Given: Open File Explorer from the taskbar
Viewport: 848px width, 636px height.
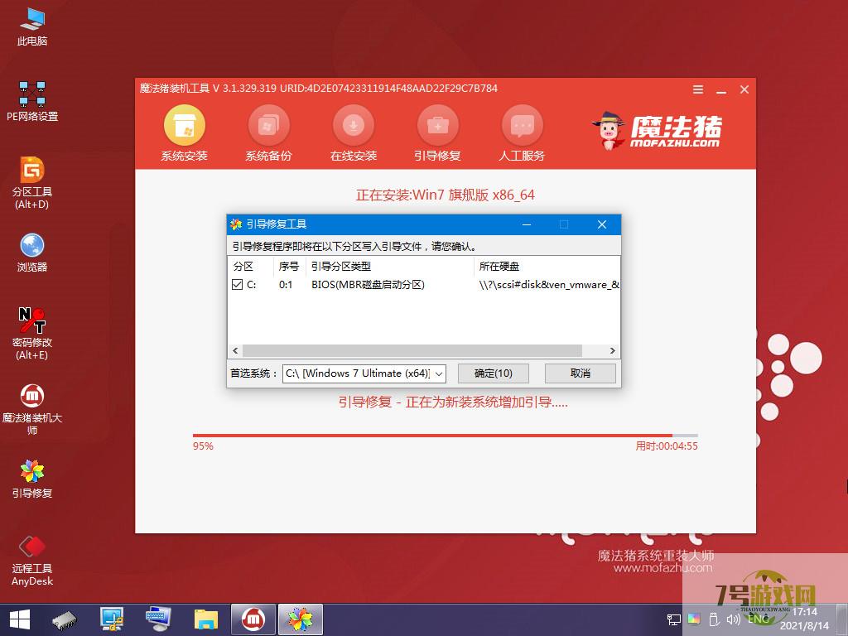Looking at the screenshot, I should [205, 620].
